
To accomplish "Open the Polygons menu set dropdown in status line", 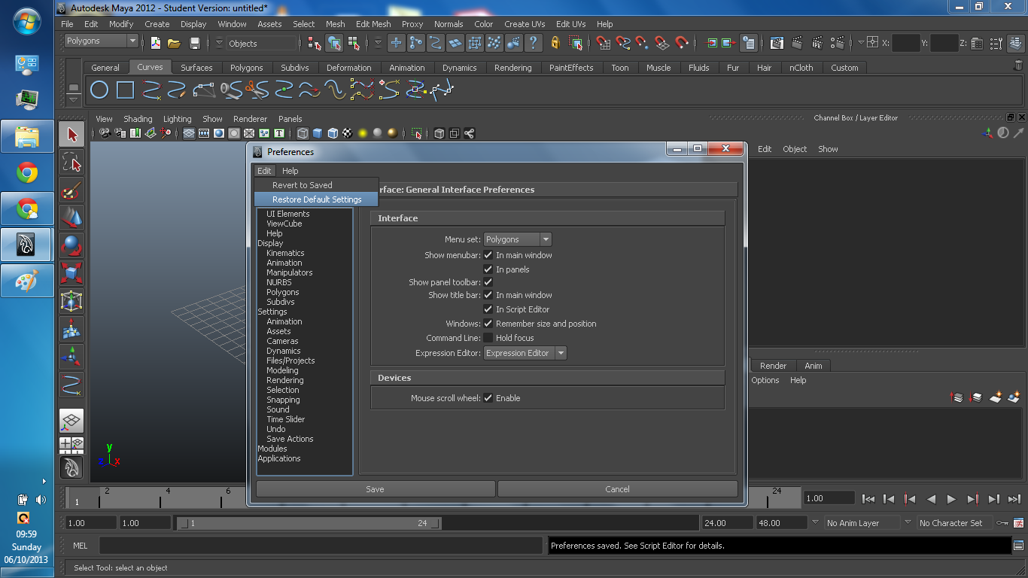I will tap(101, 41).
